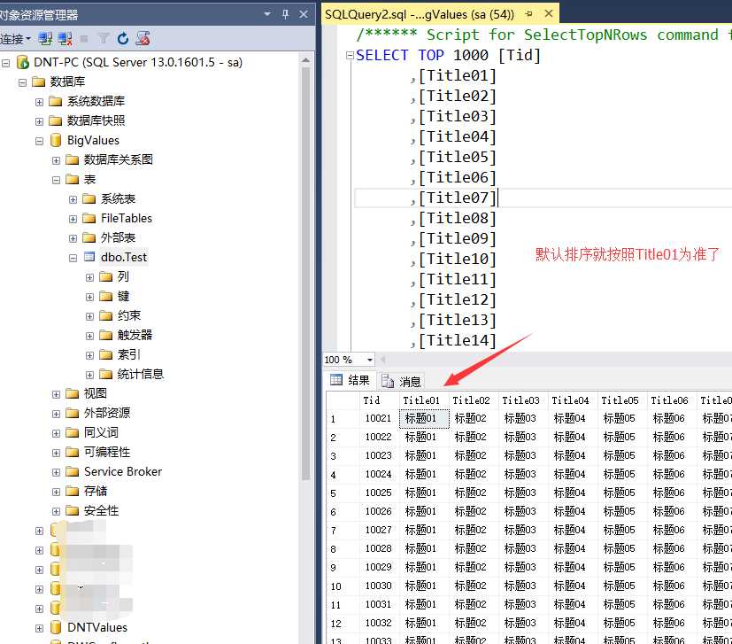
Task: Select the 标题01 cell in row 1
Action: pyautogui.click(x=424, y=418)
